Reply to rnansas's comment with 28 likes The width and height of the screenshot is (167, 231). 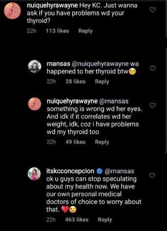(x=102, y=81)
